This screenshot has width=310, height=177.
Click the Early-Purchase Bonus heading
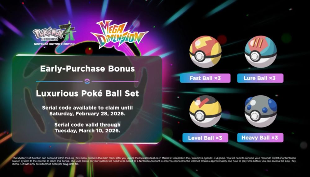coord(87,69)
